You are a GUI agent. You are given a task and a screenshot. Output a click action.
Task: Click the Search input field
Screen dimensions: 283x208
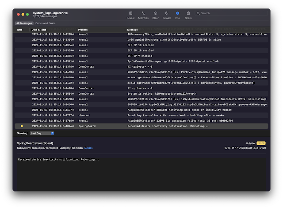(230, 13)
